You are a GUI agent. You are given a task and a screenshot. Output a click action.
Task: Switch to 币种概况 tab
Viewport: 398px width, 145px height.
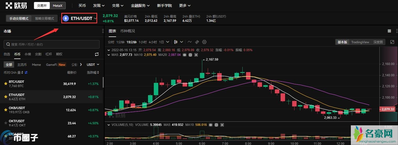(x=128, y=31)
